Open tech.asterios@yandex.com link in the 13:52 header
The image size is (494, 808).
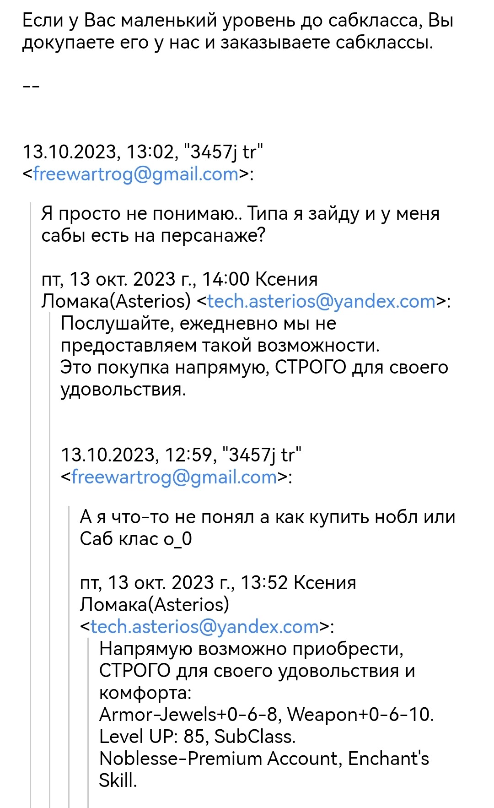(204, 627)
